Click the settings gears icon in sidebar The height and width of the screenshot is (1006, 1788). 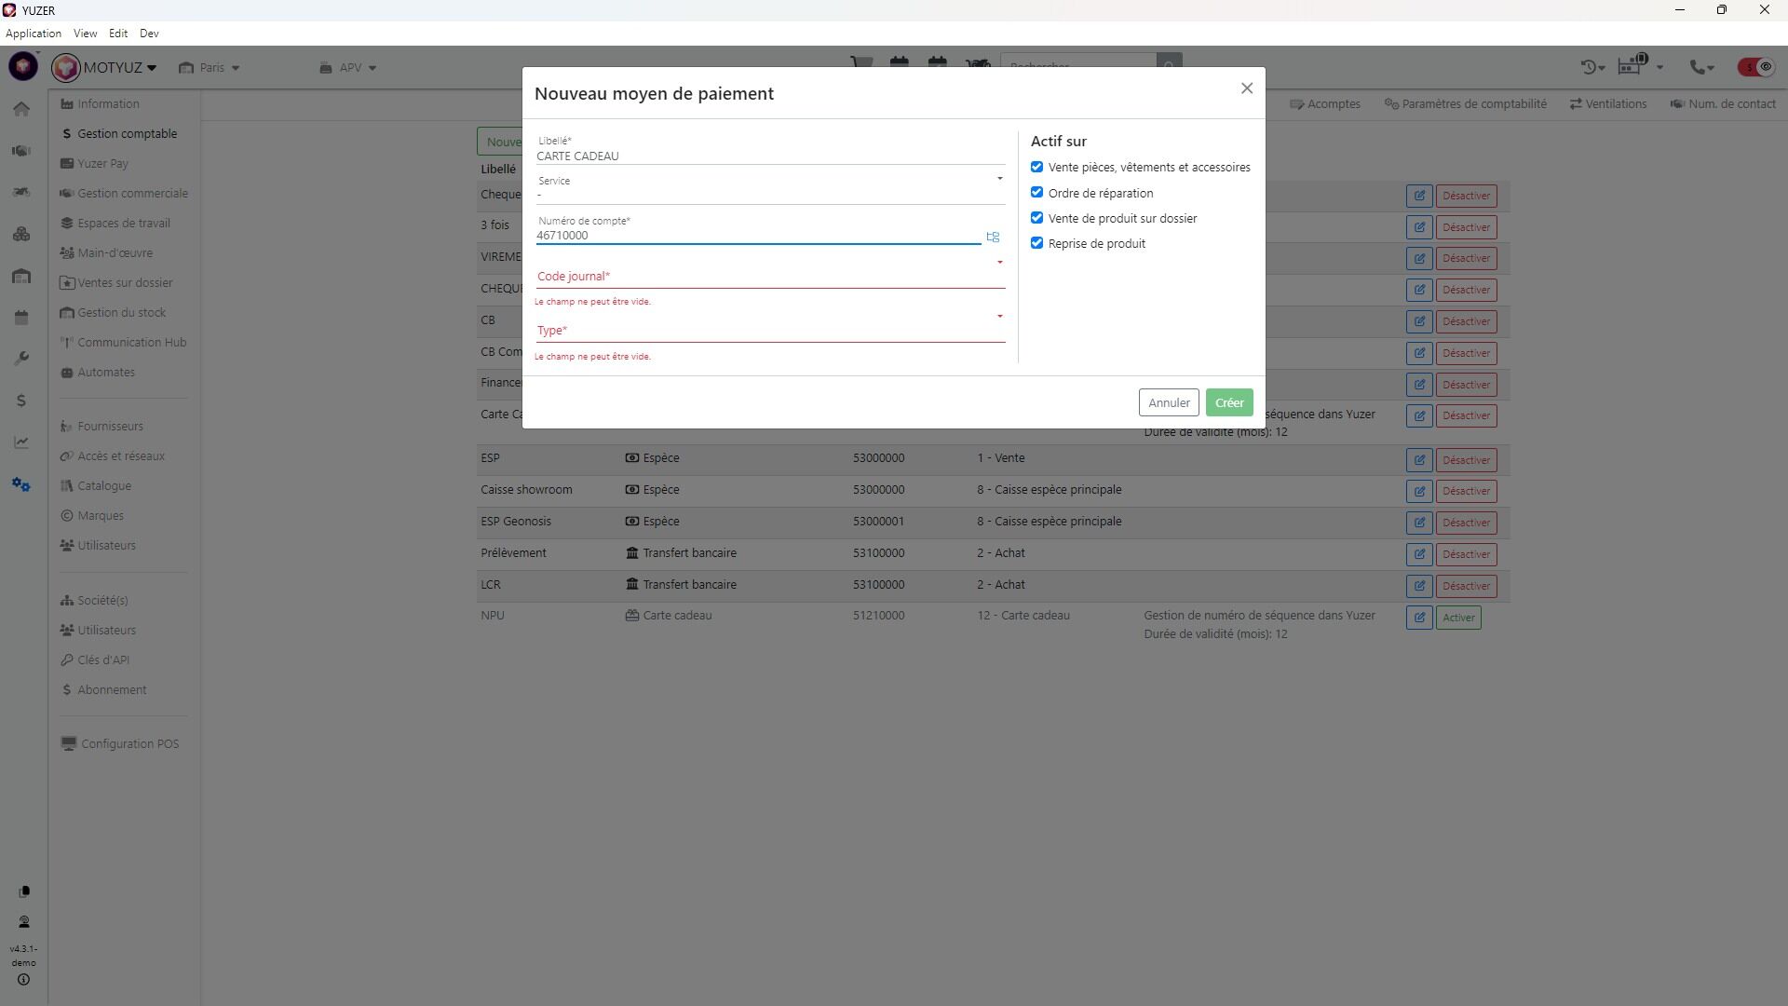(x=21, y=484)
